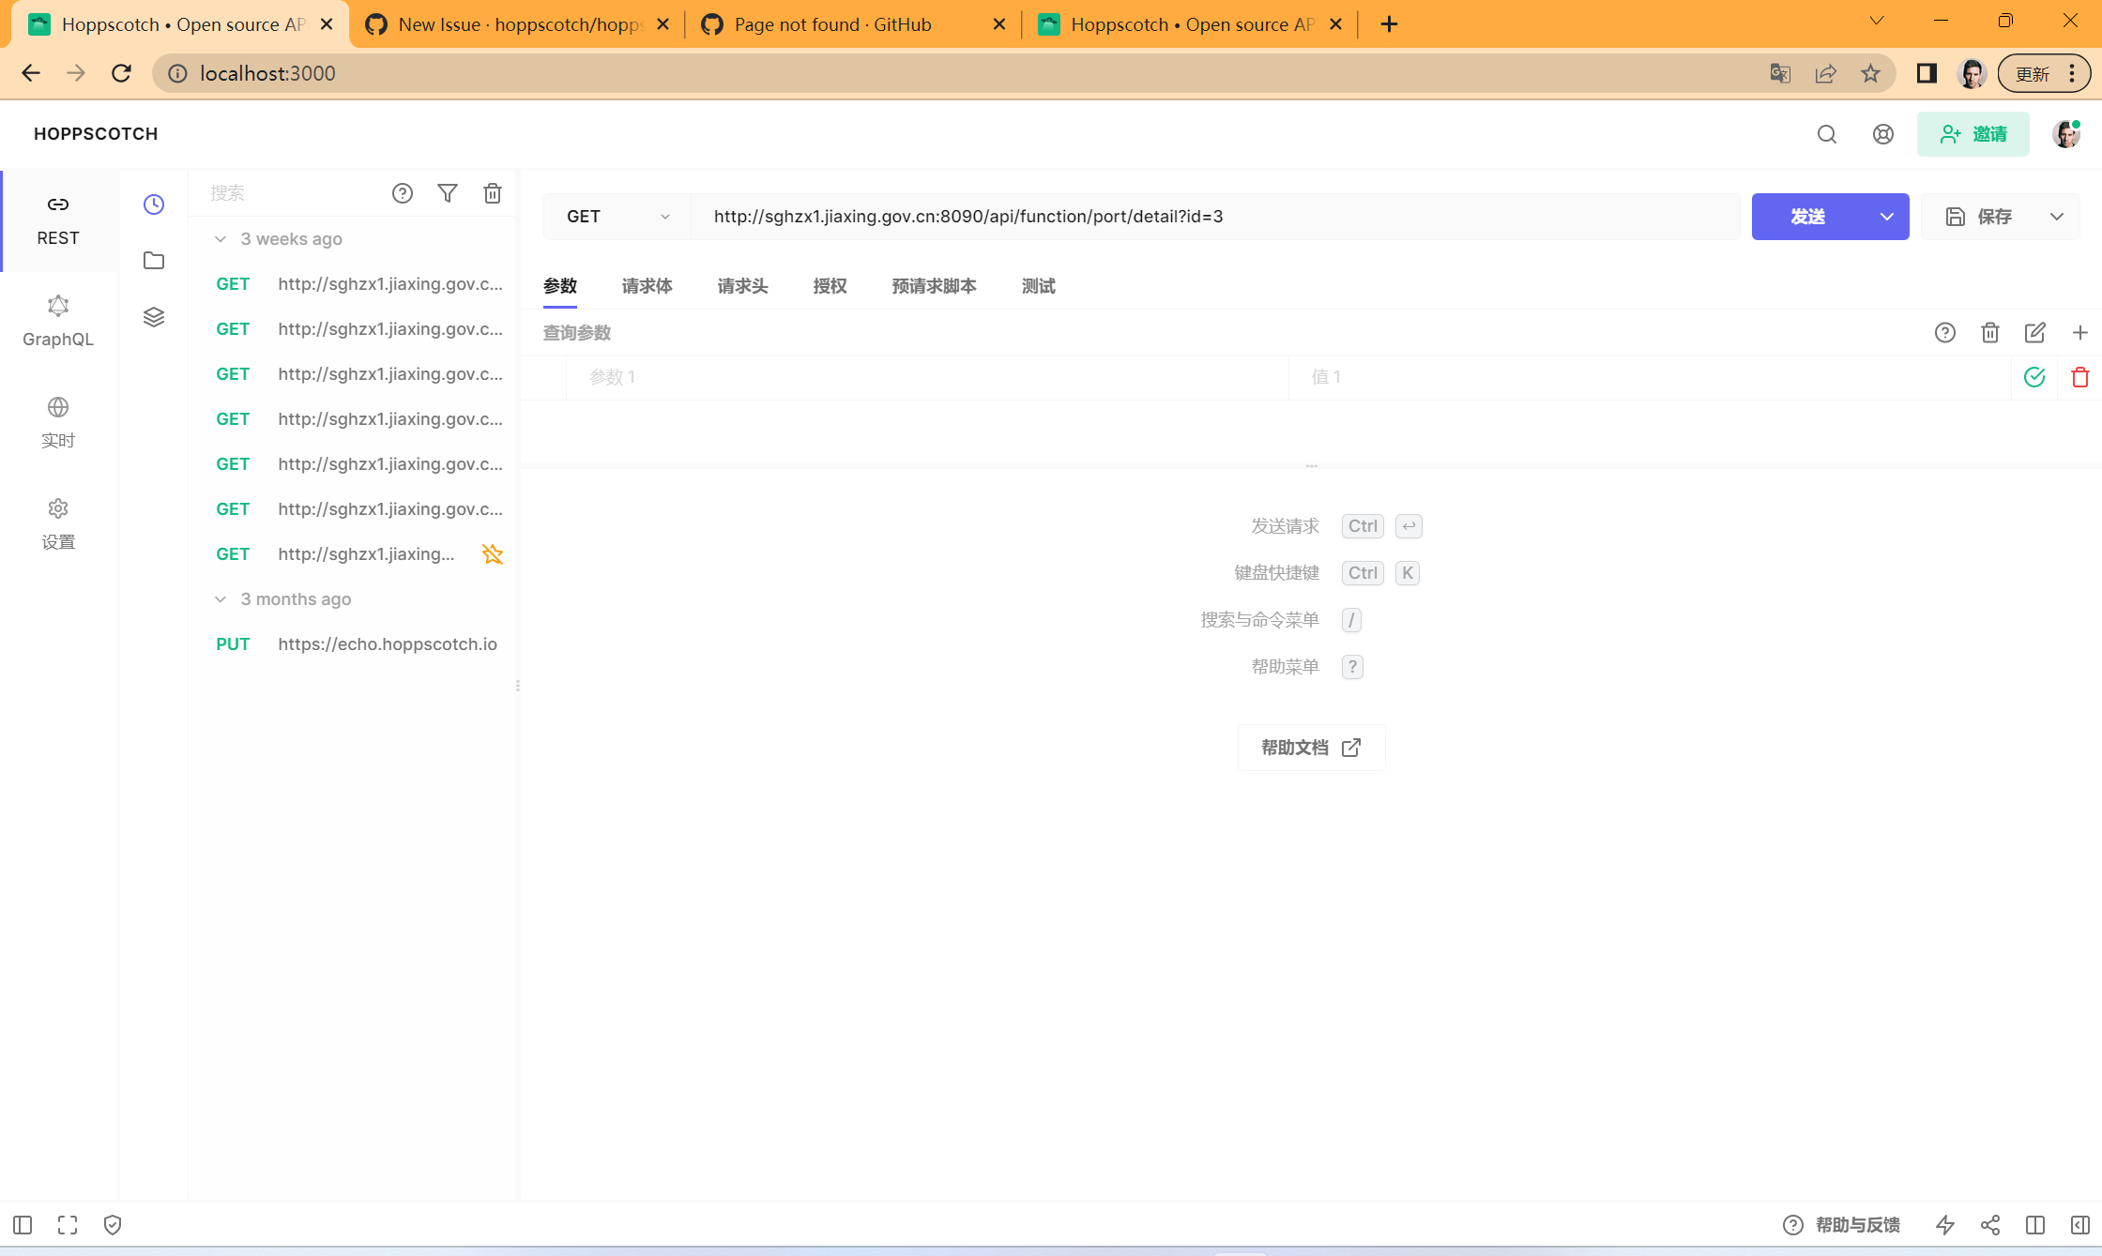
Task: Toggle sidebar collapse icon at bottom left
Action: 23,1225
